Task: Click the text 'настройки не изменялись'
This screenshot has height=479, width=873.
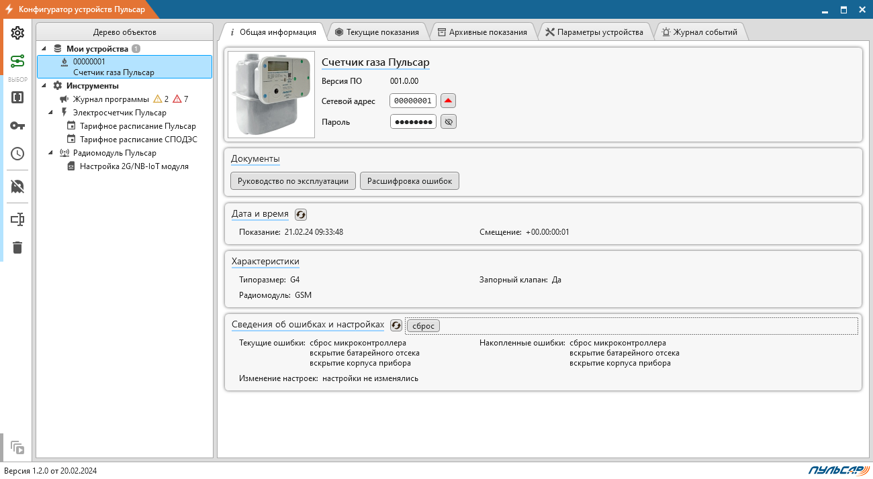Action: point(370,378)
